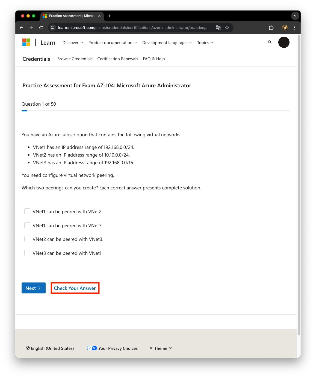Viewport: 316px width, 378px height.
Task: Open the Chrome profile picture icon
Action: pos(285,28)
